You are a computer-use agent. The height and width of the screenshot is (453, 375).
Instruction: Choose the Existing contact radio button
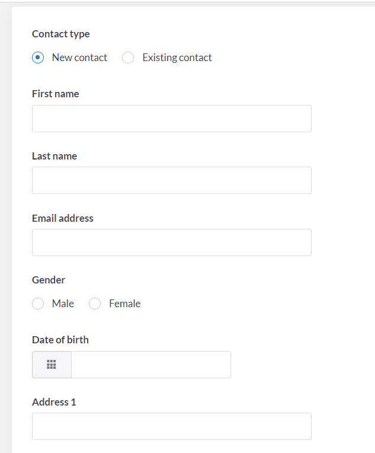128,58
